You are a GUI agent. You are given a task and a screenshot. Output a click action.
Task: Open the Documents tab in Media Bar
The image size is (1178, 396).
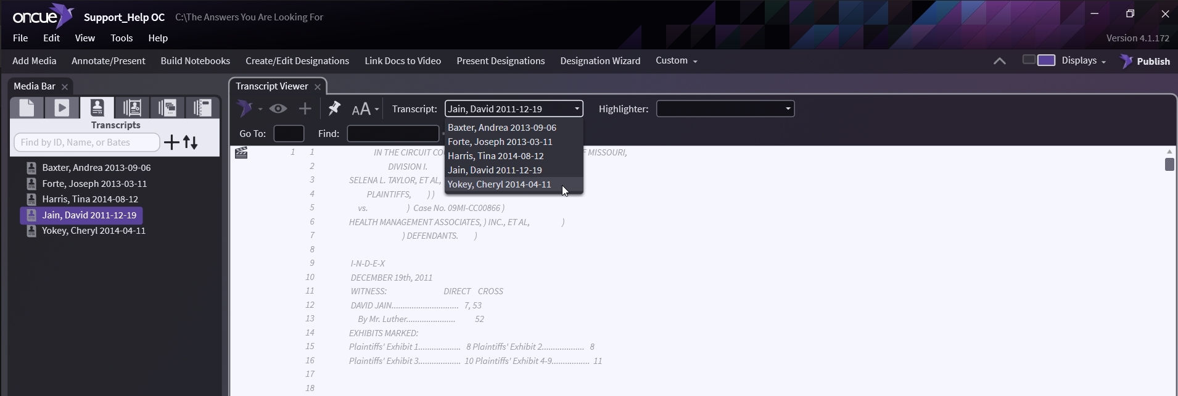[x=27, y=108]
